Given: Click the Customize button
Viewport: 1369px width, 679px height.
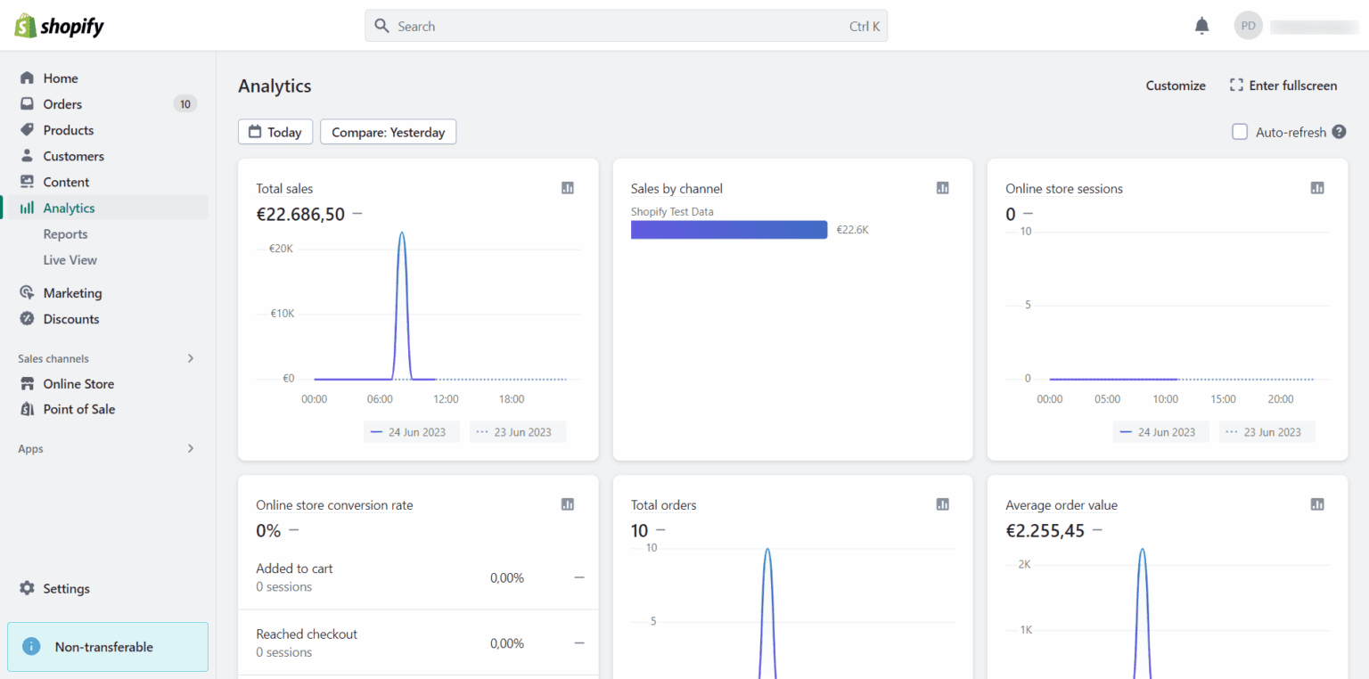Looking at the screenshot, I should tap(1176, 86).
